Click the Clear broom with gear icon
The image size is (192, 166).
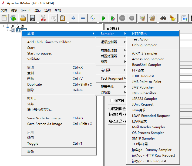(x=143, y=18)
